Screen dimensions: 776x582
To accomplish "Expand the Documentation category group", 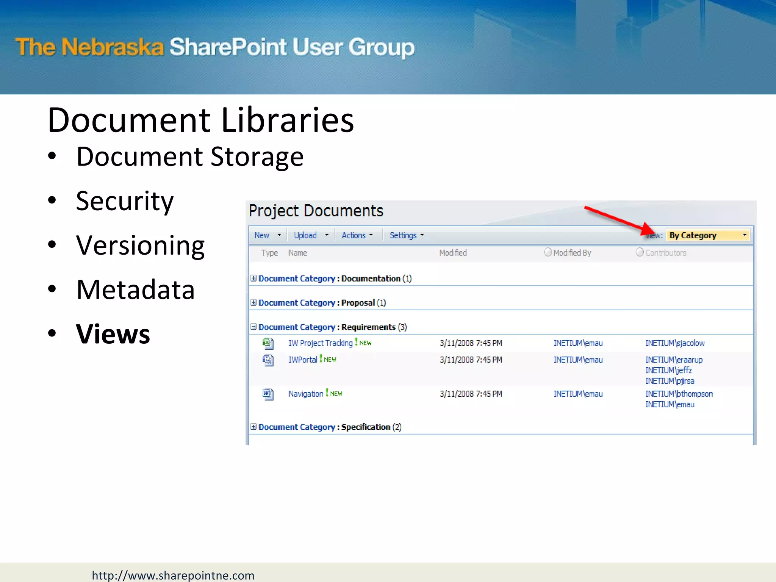I will click(x=253, y=278).
